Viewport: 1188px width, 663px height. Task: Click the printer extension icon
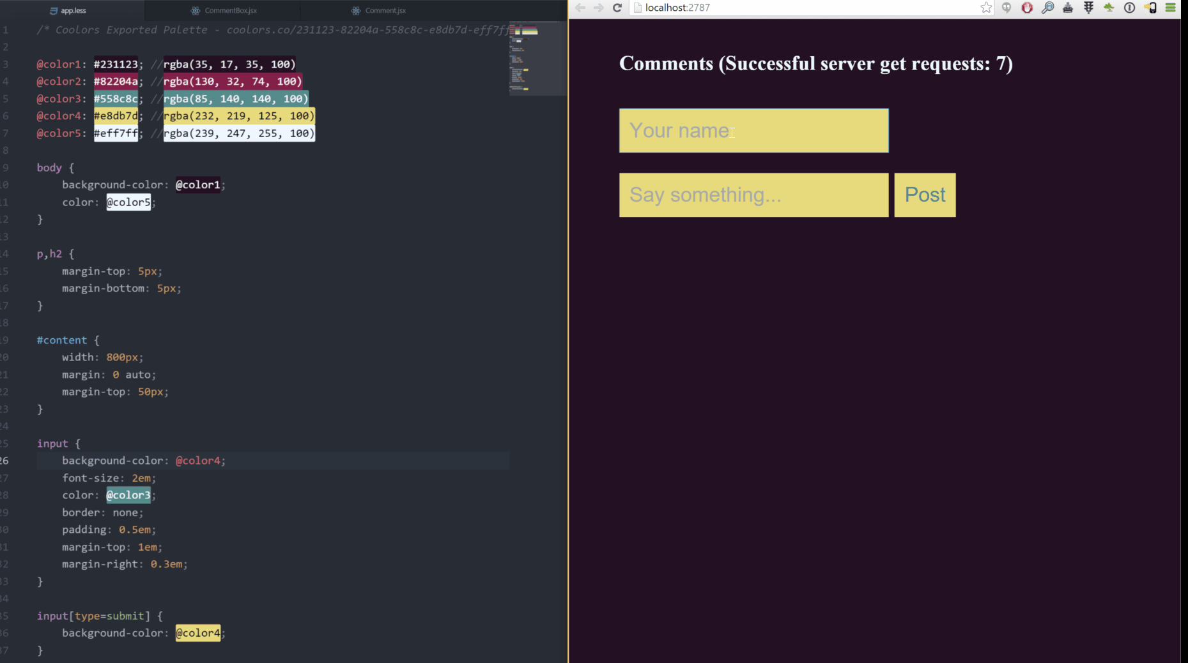1068,8
